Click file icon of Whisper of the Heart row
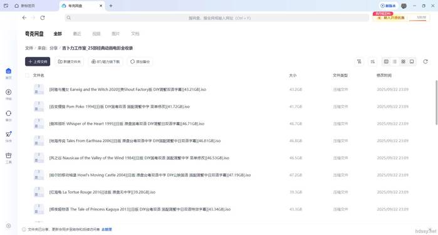 (x=39, y=123)
